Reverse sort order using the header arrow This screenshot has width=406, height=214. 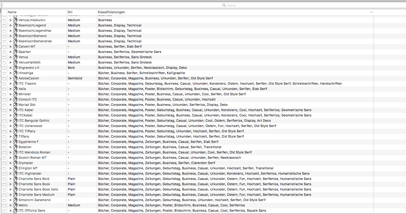pos(371,12)
